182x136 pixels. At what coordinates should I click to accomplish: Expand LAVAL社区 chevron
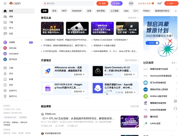pyautogui.click(x=176, y=124)
